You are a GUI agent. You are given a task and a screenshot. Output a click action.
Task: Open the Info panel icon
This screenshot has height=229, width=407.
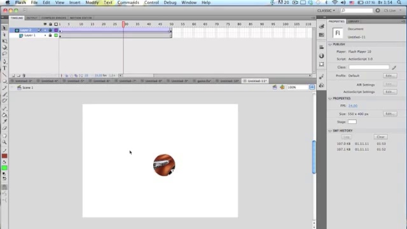click(x=322, y=56)
